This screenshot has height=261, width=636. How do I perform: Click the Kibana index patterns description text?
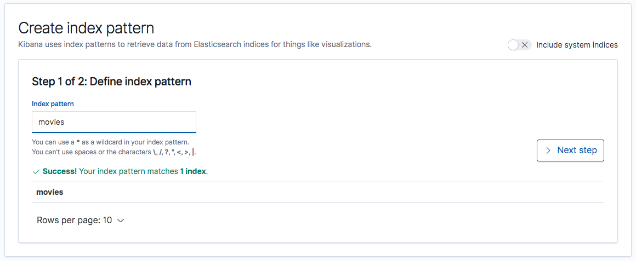click(x=195, y=44)
